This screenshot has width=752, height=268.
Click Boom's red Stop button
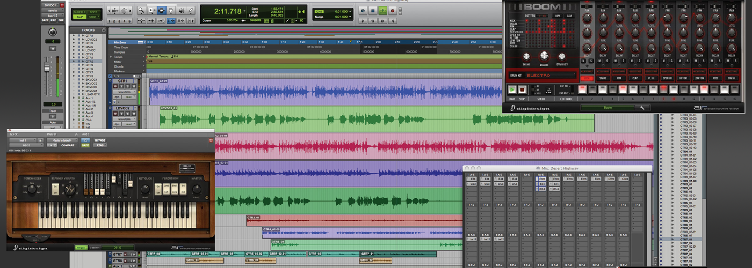(522, 90)
